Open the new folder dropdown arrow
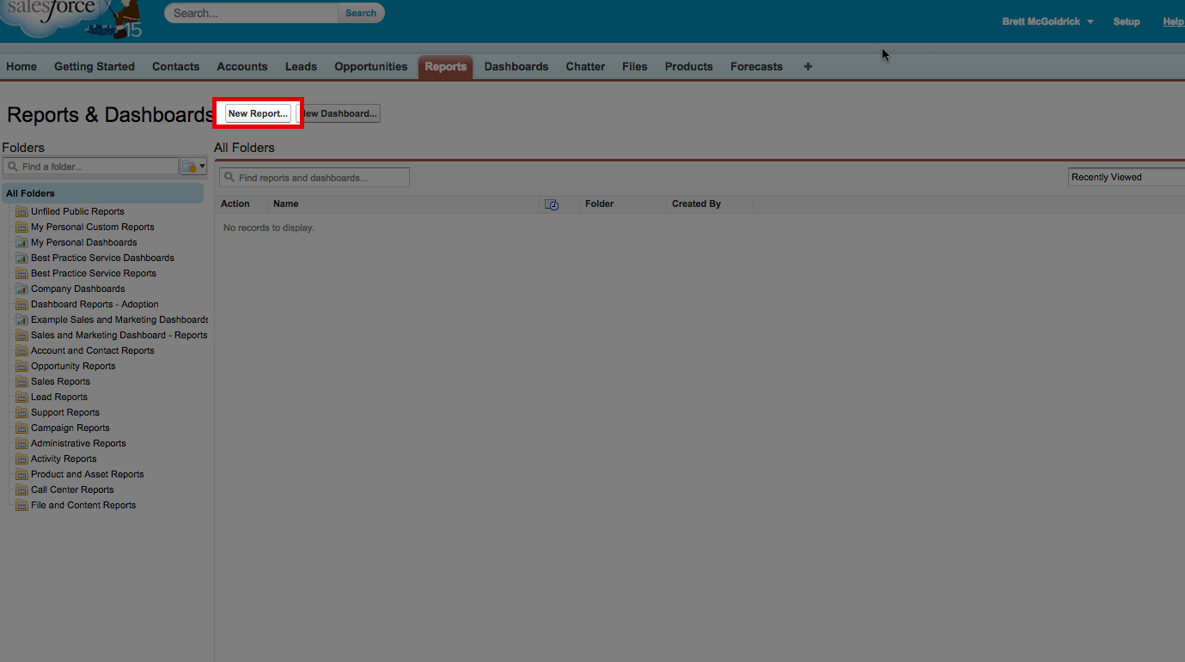The height and width of the screenshot is (662, 1185). tap(203, 167)
